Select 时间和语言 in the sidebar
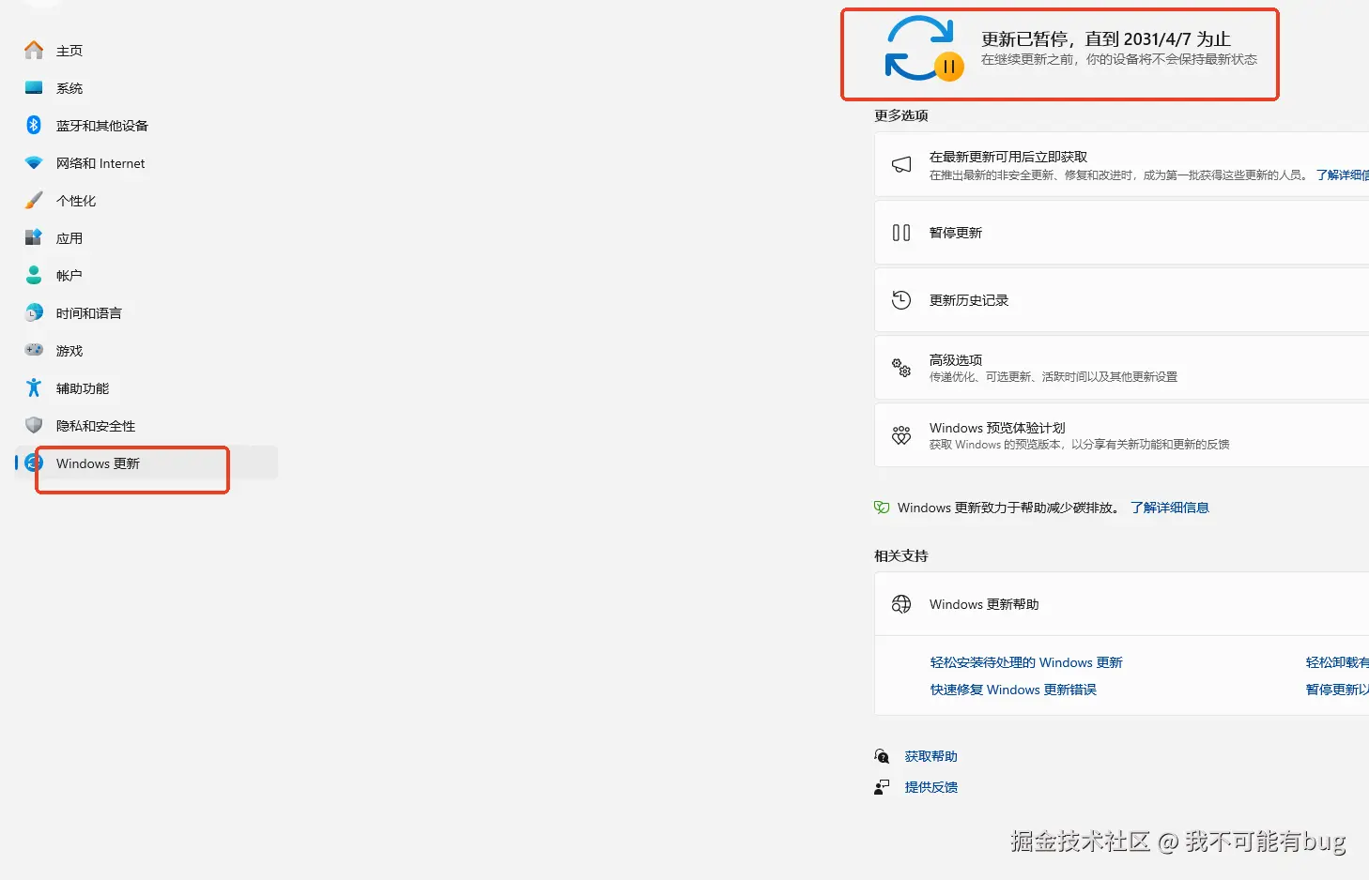1369x880 pixels. (89, 313)
